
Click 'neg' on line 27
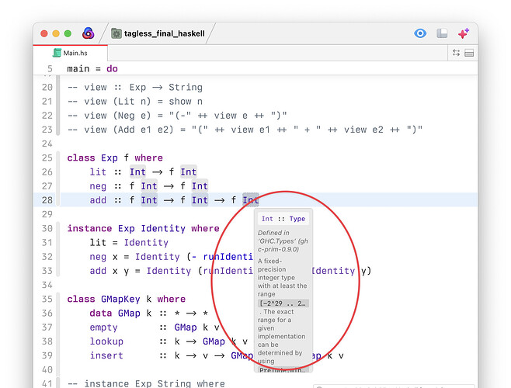point(98,186)
